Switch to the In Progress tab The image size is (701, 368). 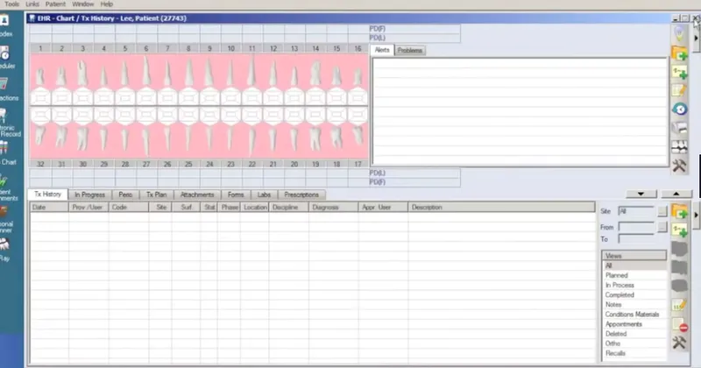(89, 195)
